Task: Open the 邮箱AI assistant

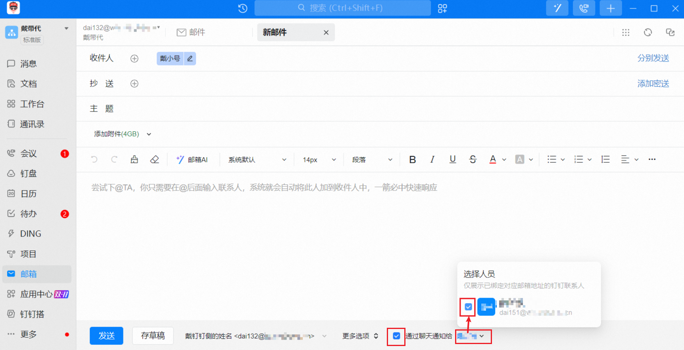Action: pyautogui.click(x=192, y=160)
